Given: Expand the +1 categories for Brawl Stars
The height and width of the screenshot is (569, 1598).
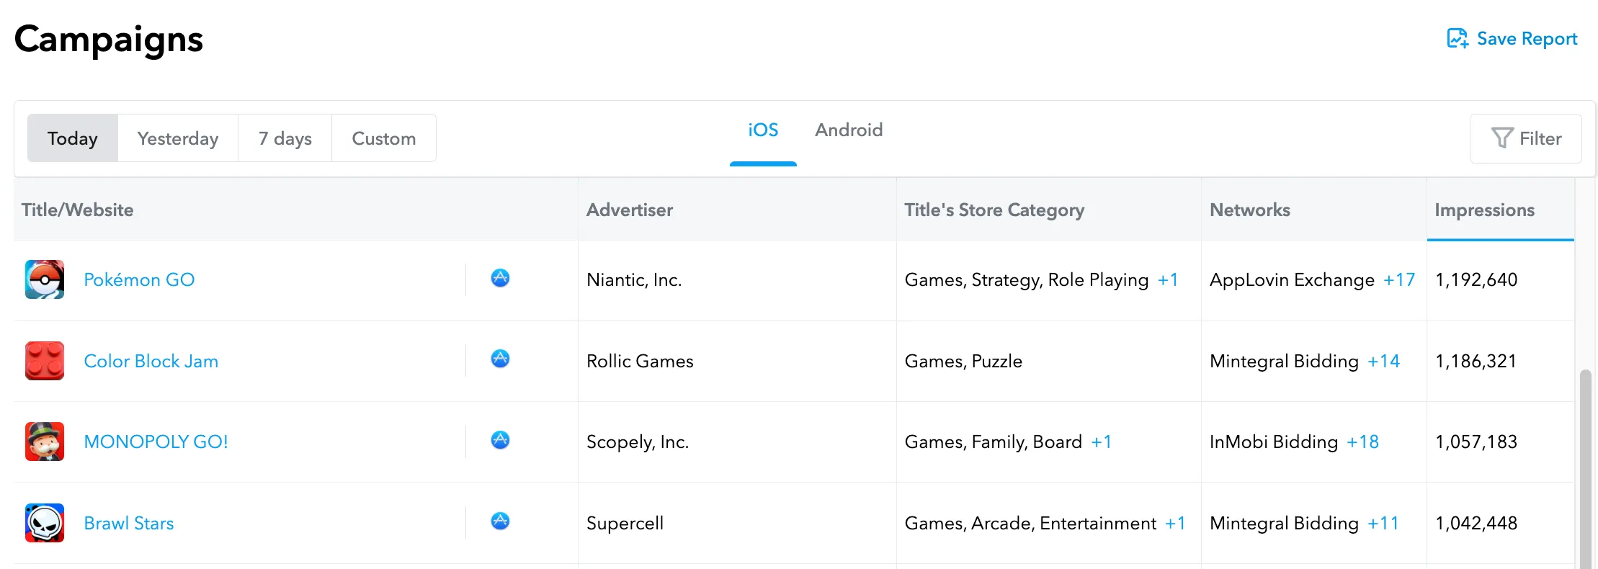Looking at the screenshot, I should click(x=1175, y=524).
